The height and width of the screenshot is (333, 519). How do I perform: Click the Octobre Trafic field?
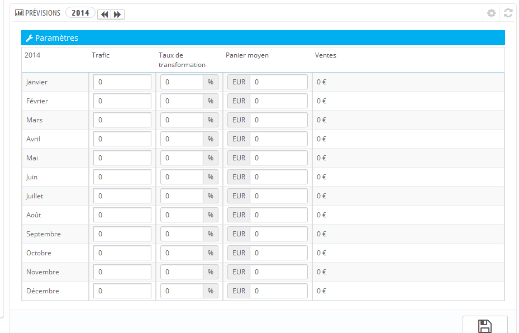pos(122,253)
